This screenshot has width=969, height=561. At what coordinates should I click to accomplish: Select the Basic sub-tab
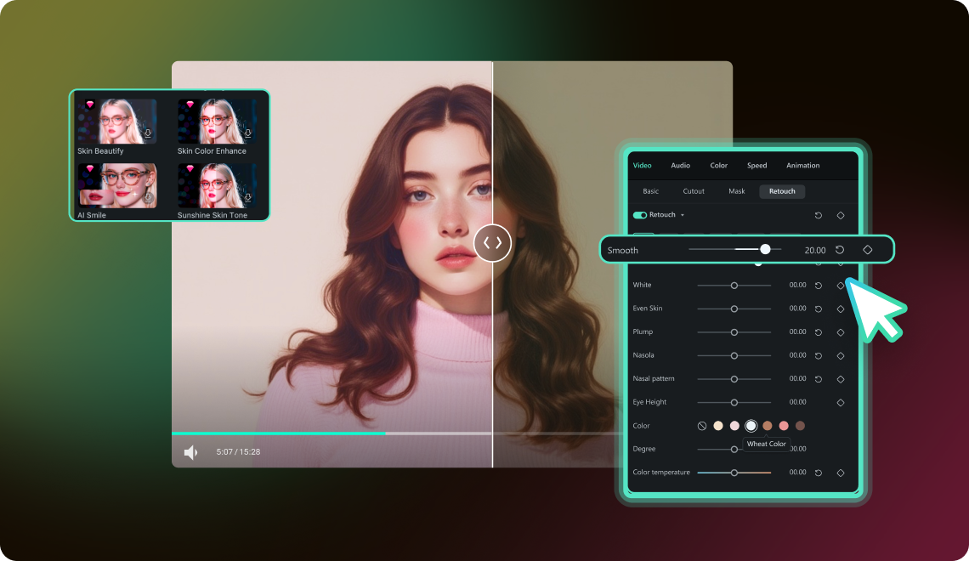click(x=651, y=191)
